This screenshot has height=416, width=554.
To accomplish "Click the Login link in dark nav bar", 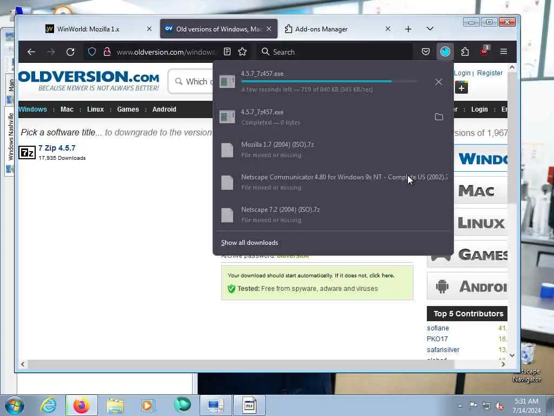I will (x=479, y=109).
